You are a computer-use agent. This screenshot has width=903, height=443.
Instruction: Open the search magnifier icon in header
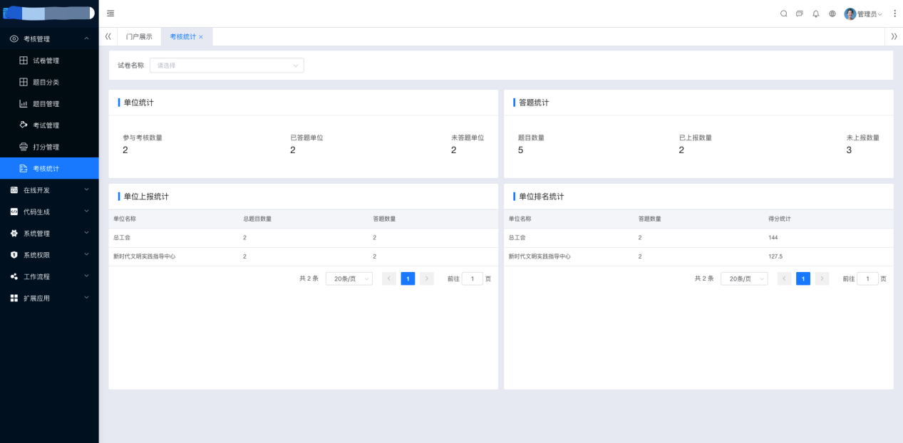click(784, 14)
